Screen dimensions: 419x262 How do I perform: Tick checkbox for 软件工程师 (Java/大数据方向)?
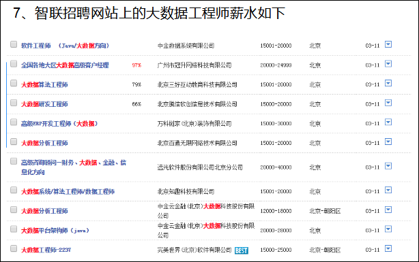coord(14,44)
